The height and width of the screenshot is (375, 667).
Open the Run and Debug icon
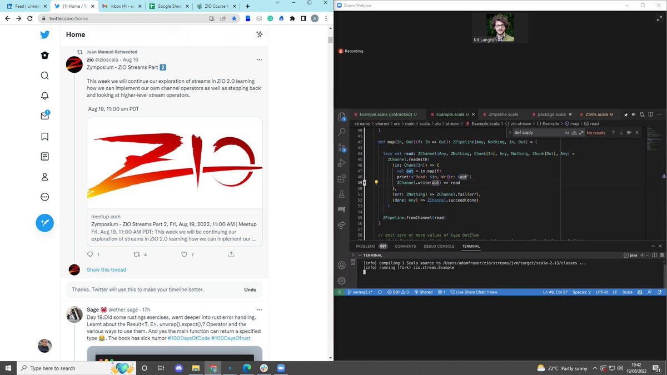click(342, 163)
